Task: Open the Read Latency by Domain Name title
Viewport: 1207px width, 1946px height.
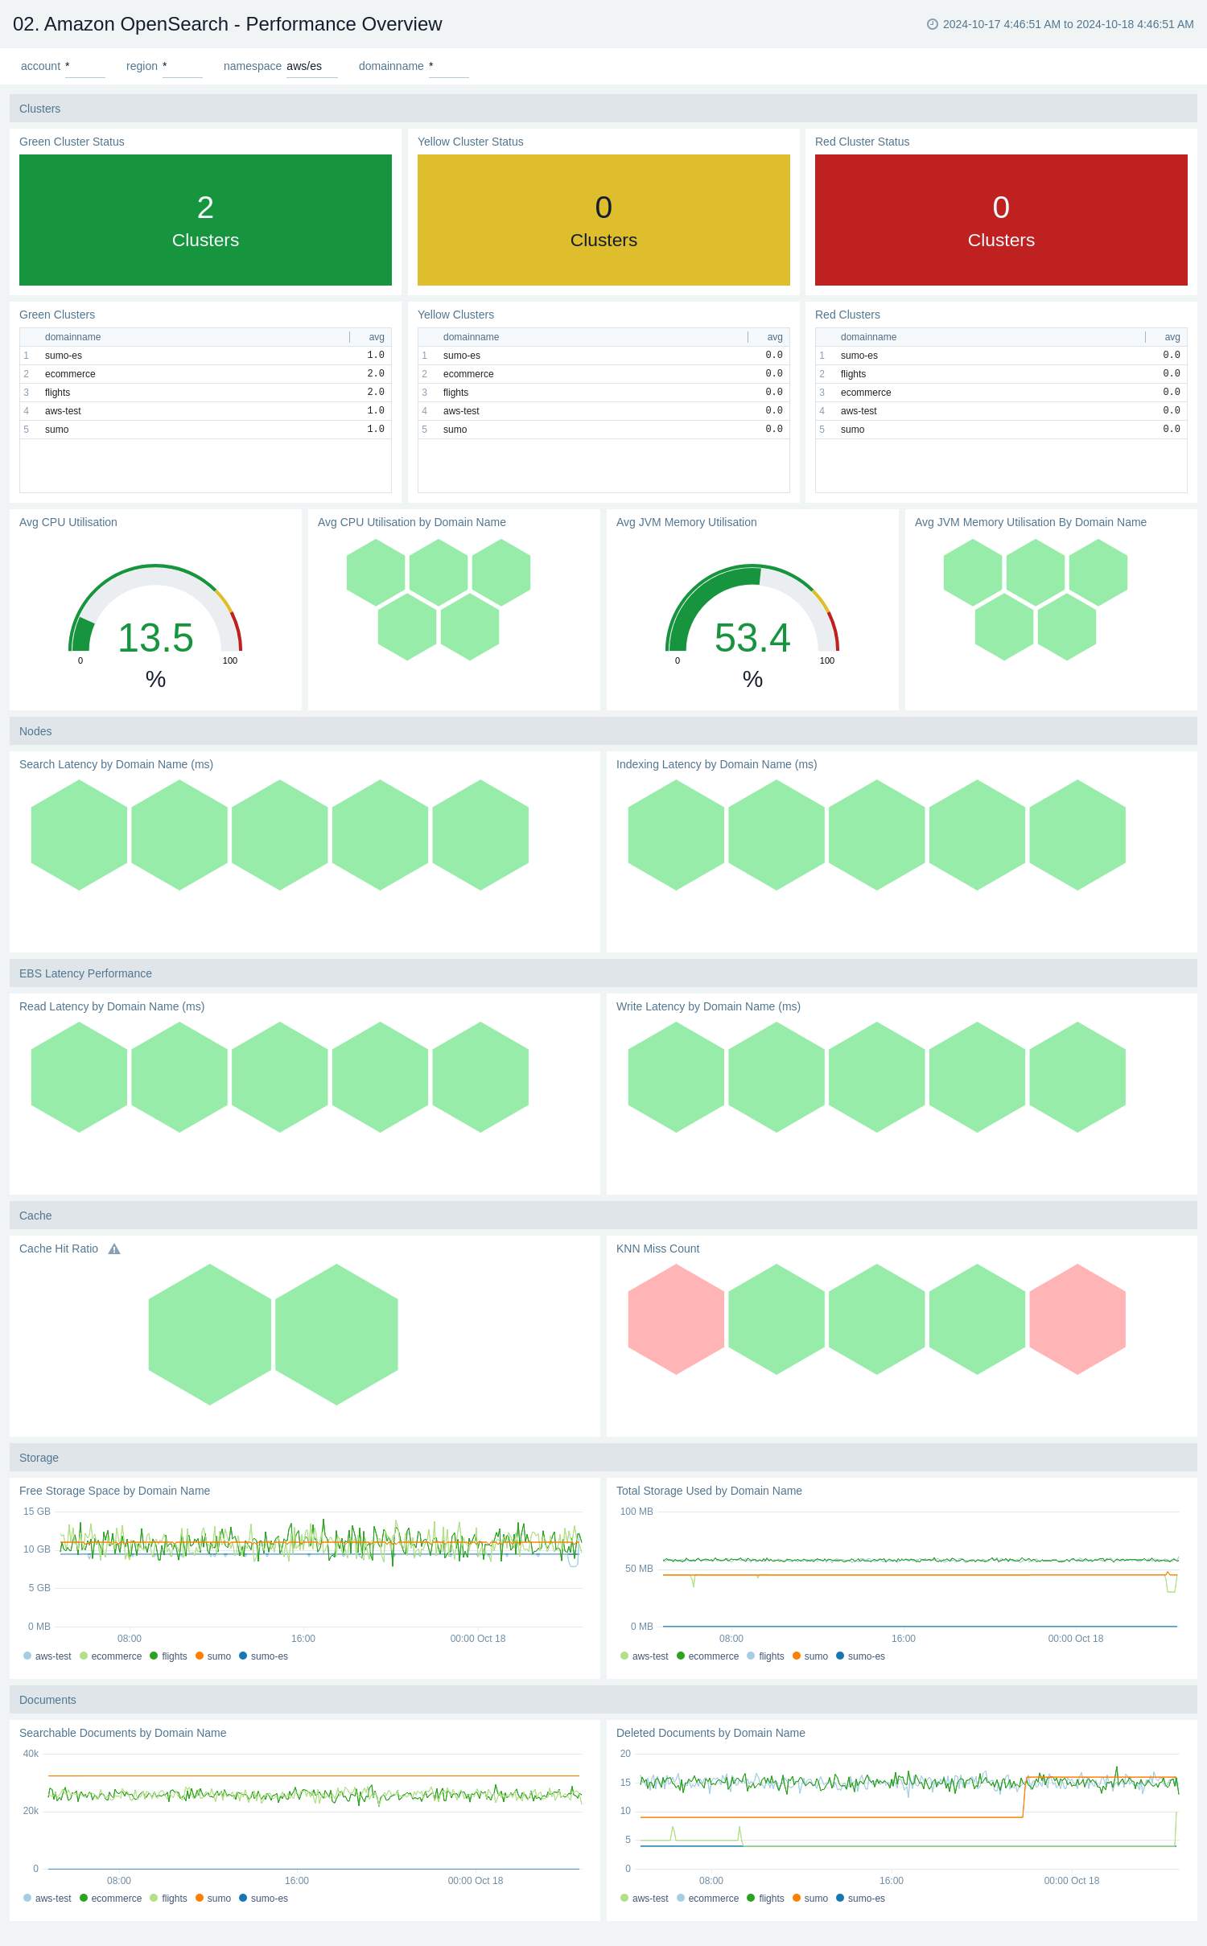Action: point(112,1006)
